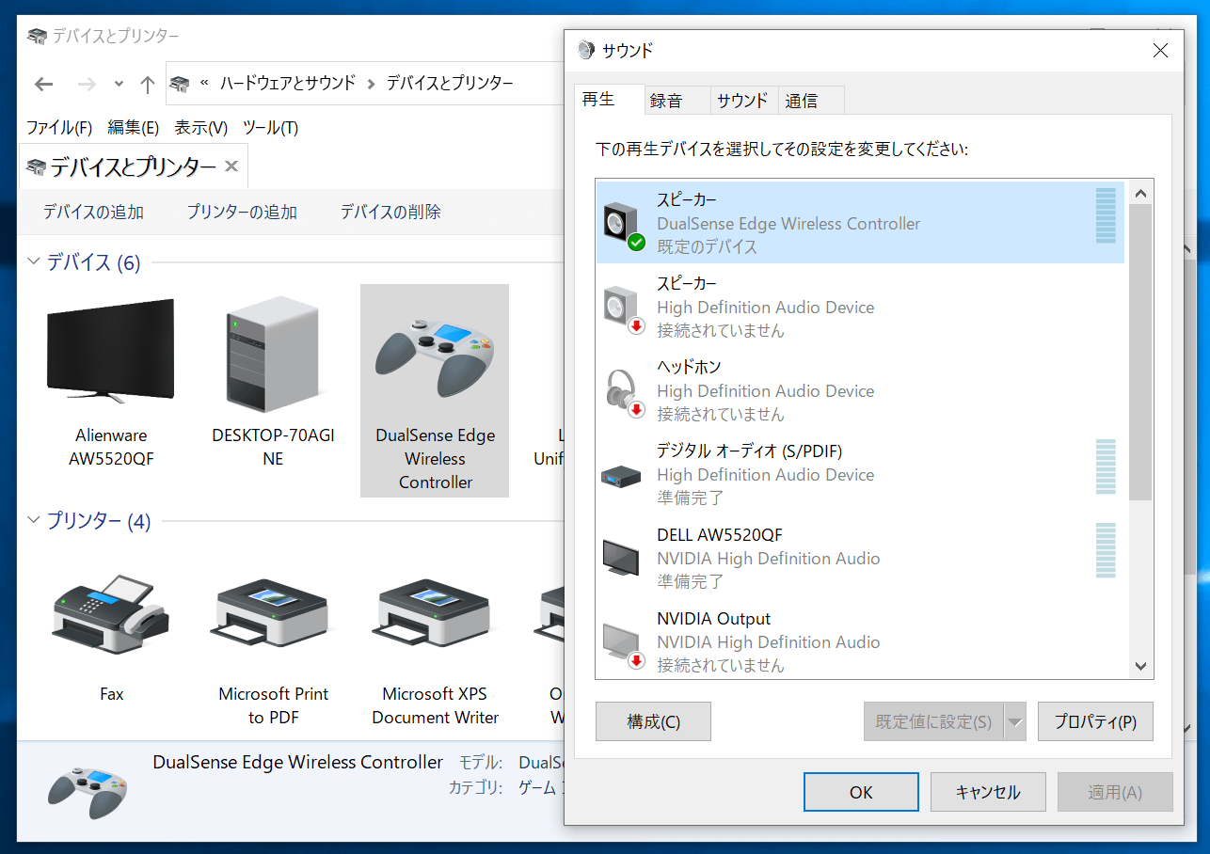
Task: Click the "既定のデバイス" status text
Action: pos(707,247)
